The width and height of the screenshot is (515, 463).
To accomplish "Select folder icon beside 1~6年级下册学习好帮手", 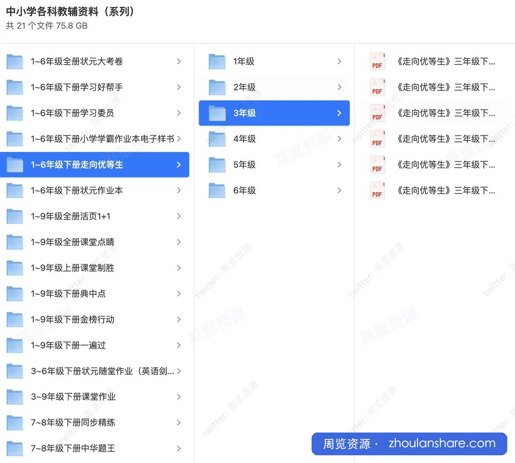I will (x=15, y=88).
